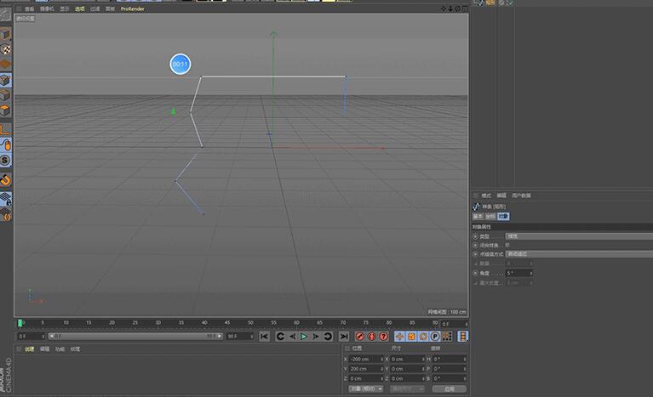The height and width of the screenshot is (397, 653).
Task: Step forward one frame
Action: pos(316,337)
